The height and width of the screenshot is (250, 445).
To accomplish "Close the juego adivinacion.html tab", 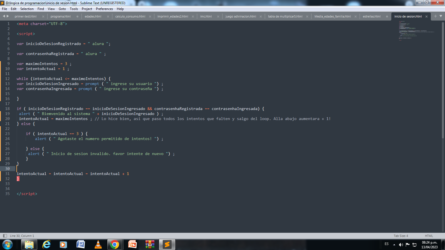I will (261, 16).
